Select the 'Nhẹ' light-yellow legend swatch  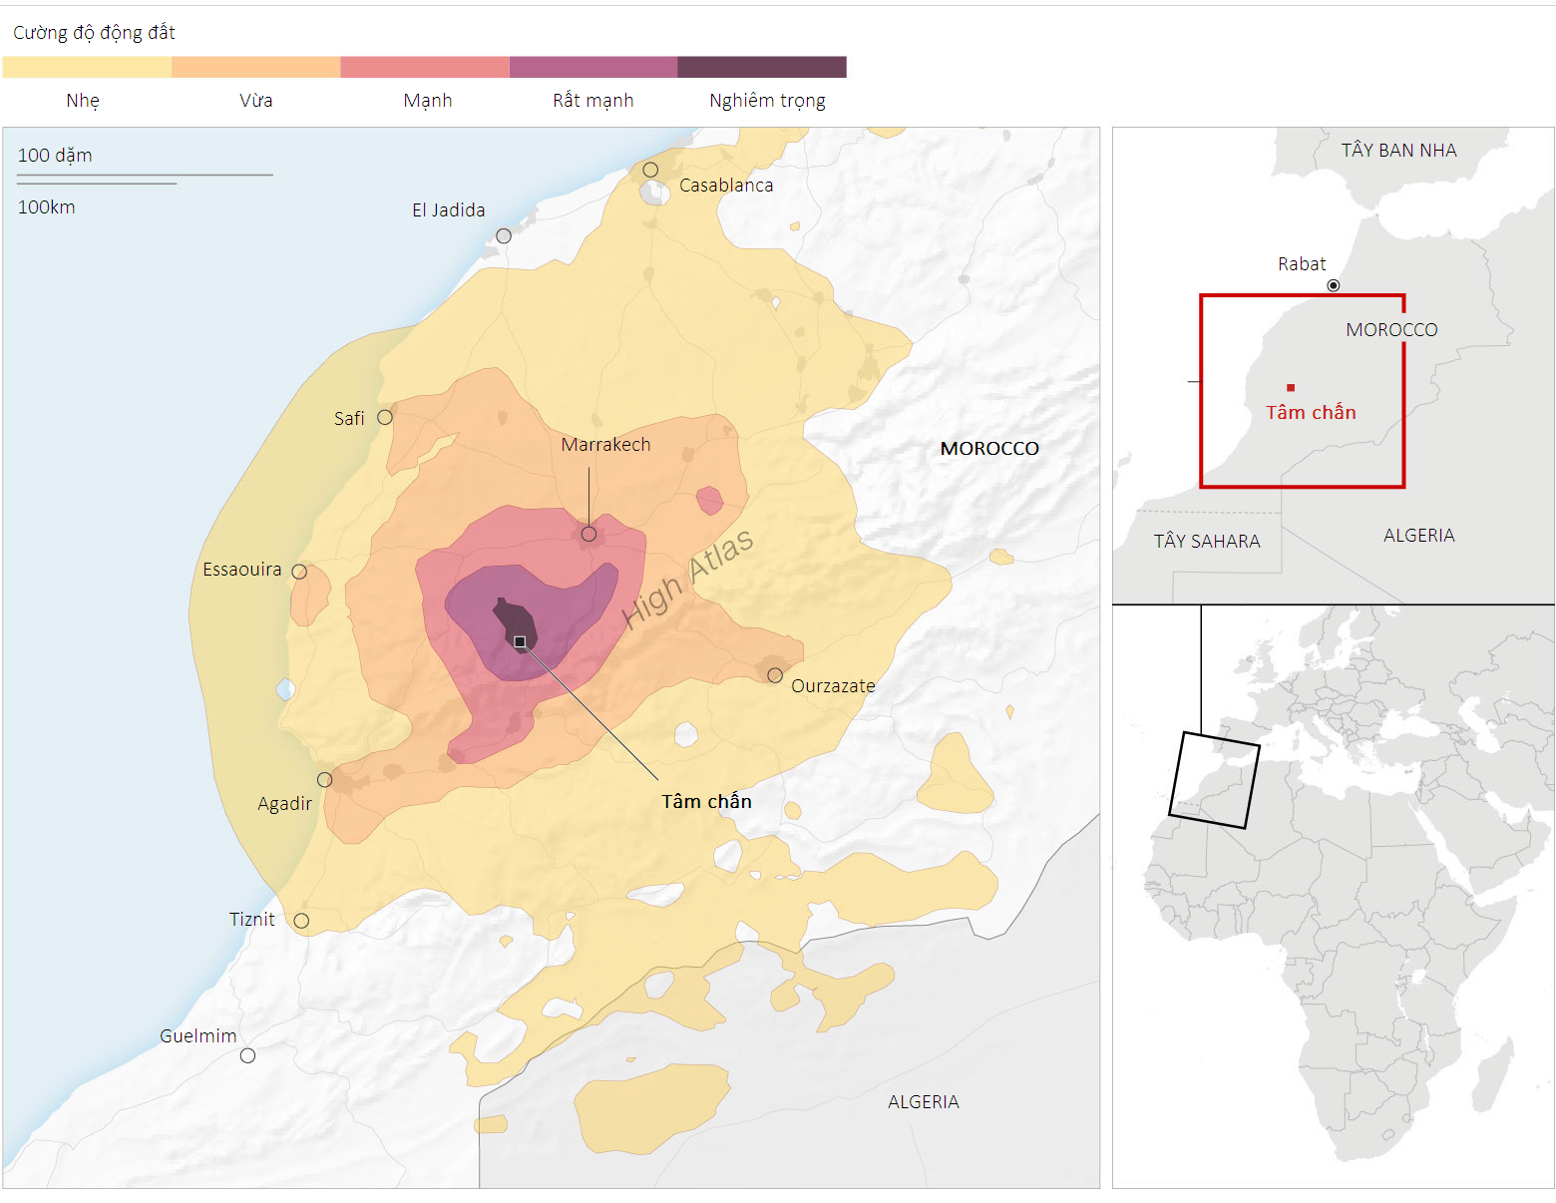87,67
